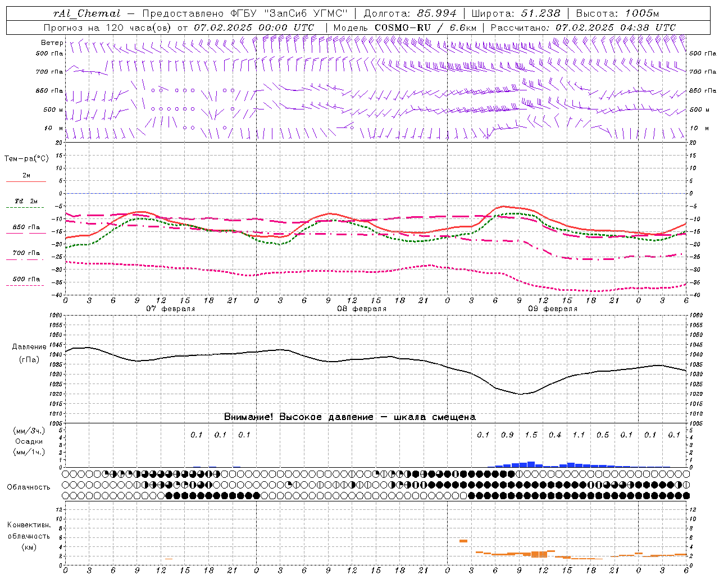
Task: Click the isolated orange convective bar near 09 февраля start
Action: tap(463, 541)
